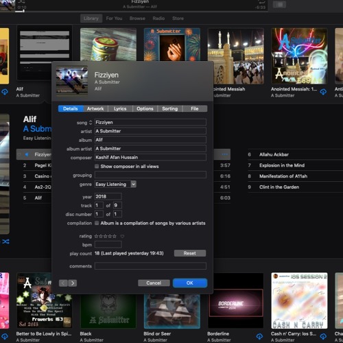343x343 pixels.
Task: Switch to the Artwork tab
Action: tap(95, 108)
